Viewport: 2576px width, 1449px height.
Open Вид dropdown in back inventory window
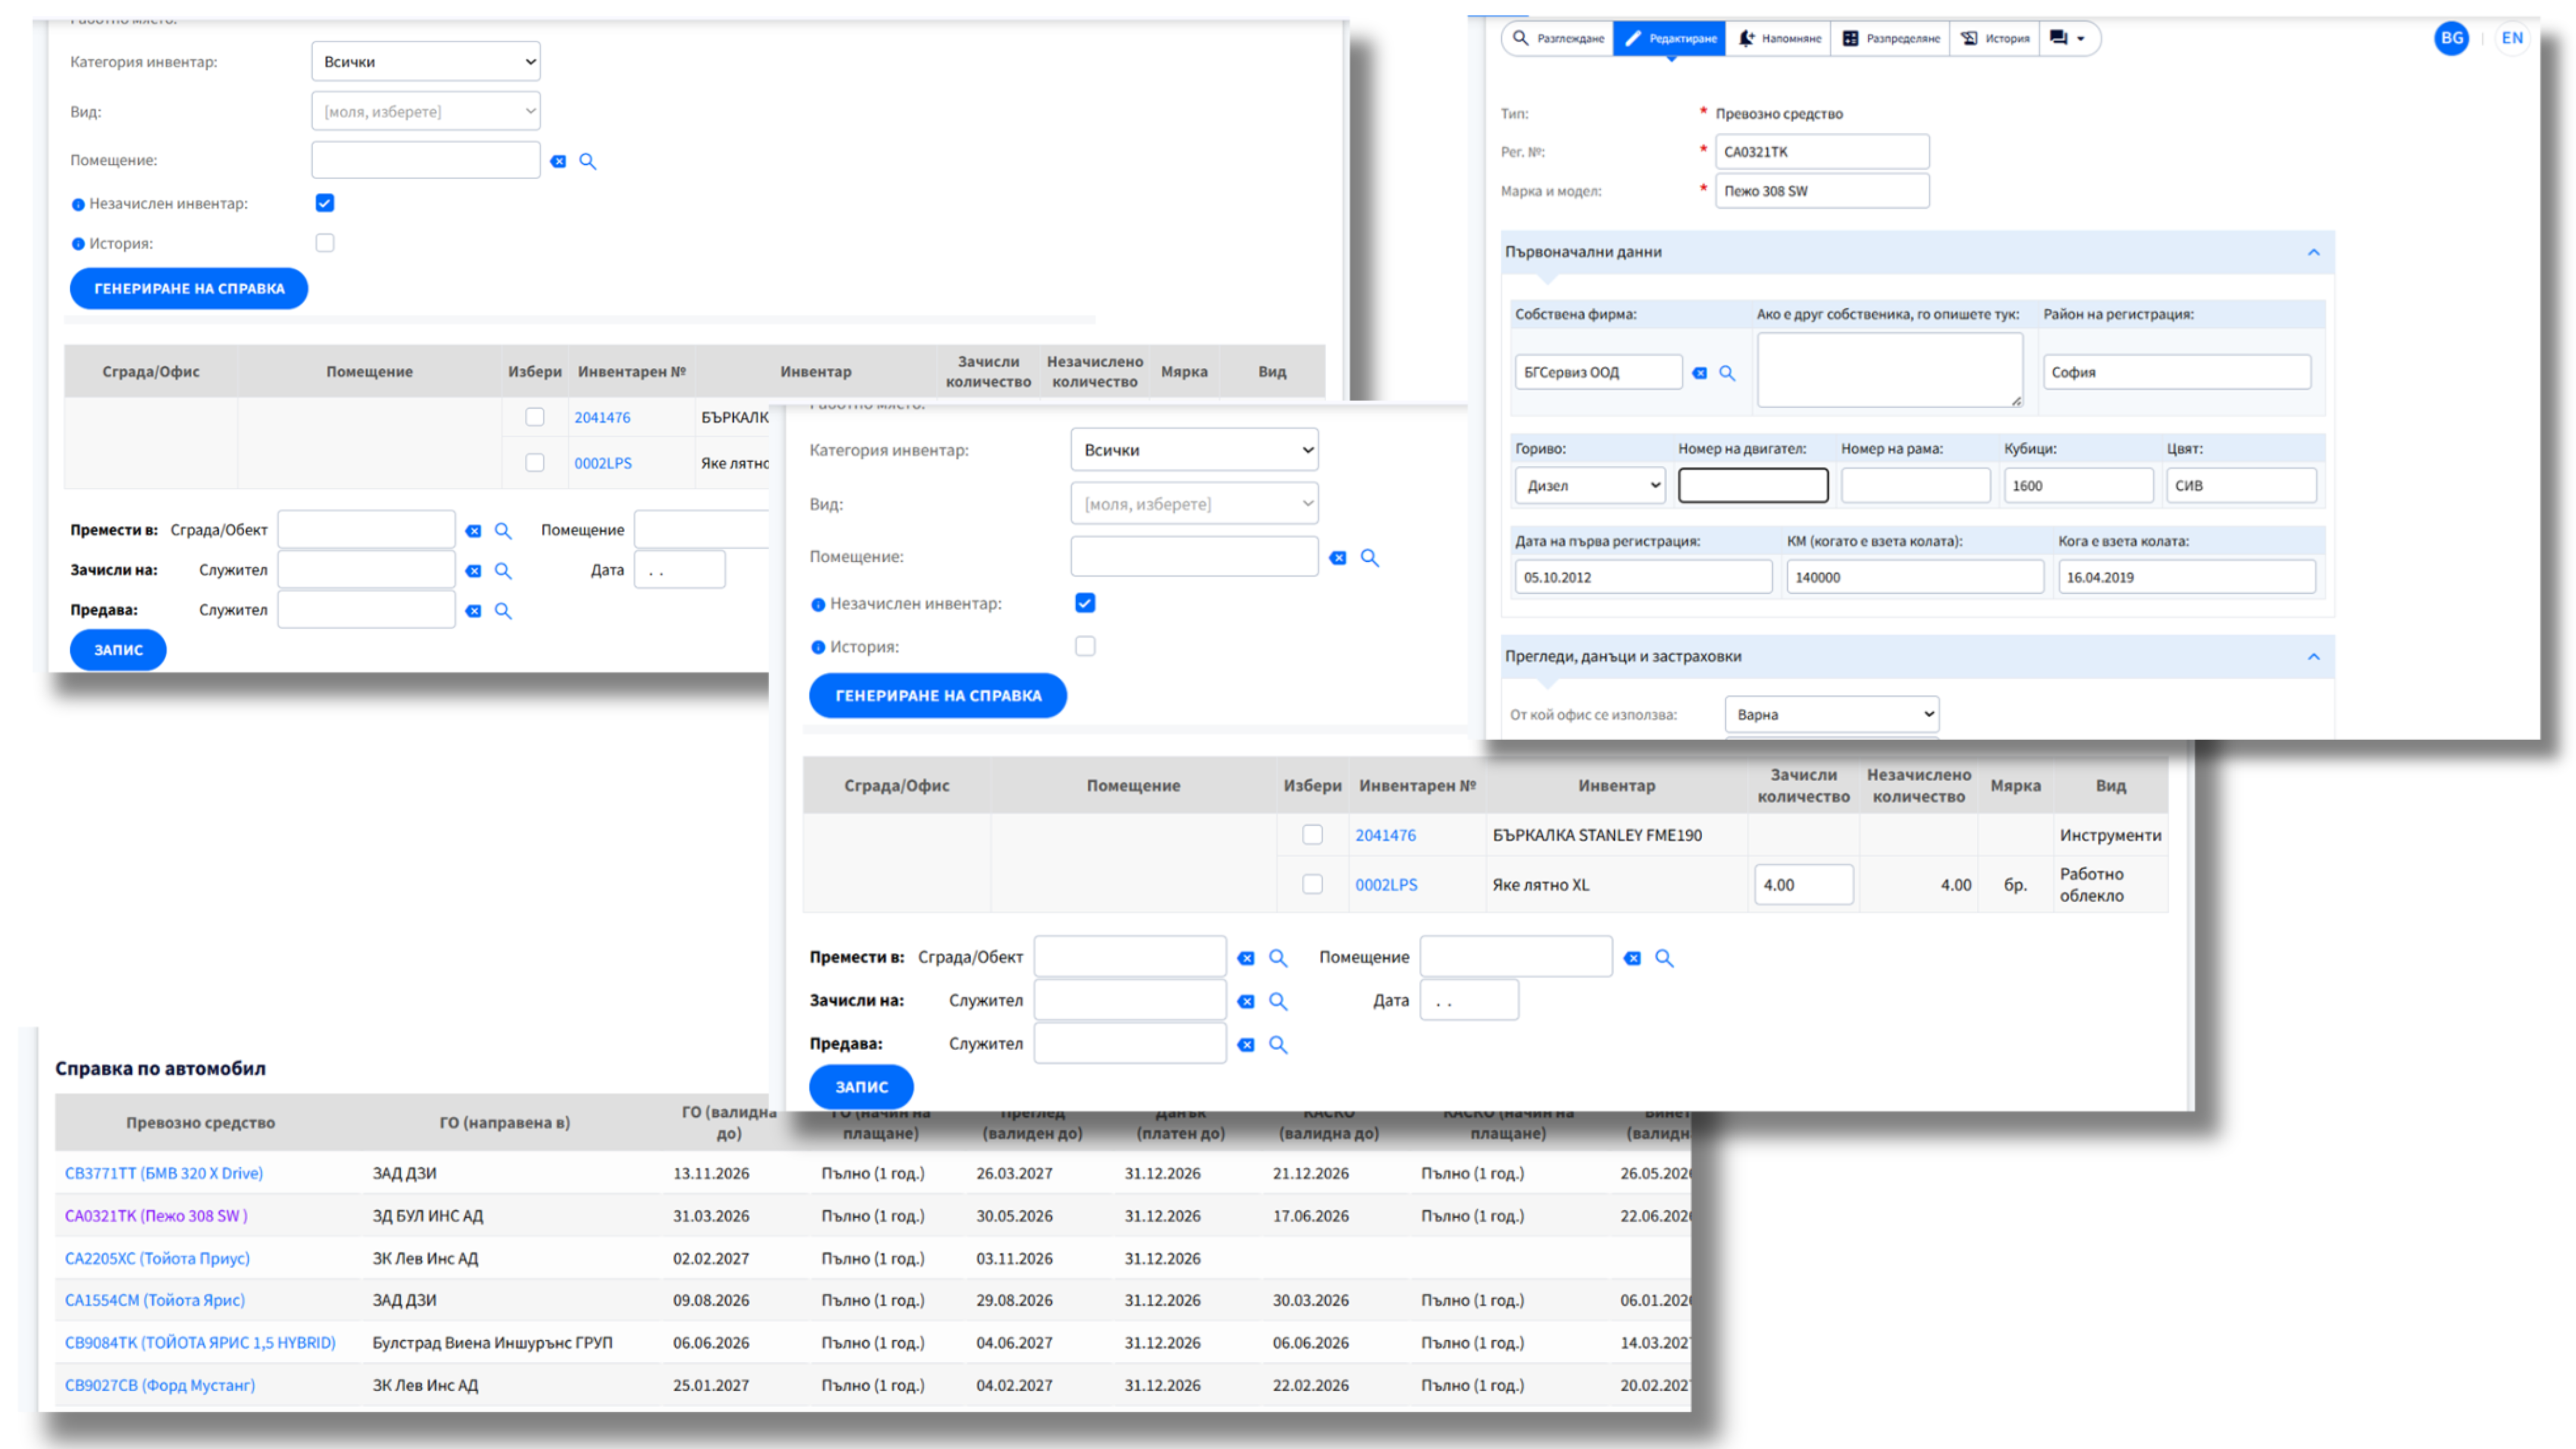click(x=426, y=111)
